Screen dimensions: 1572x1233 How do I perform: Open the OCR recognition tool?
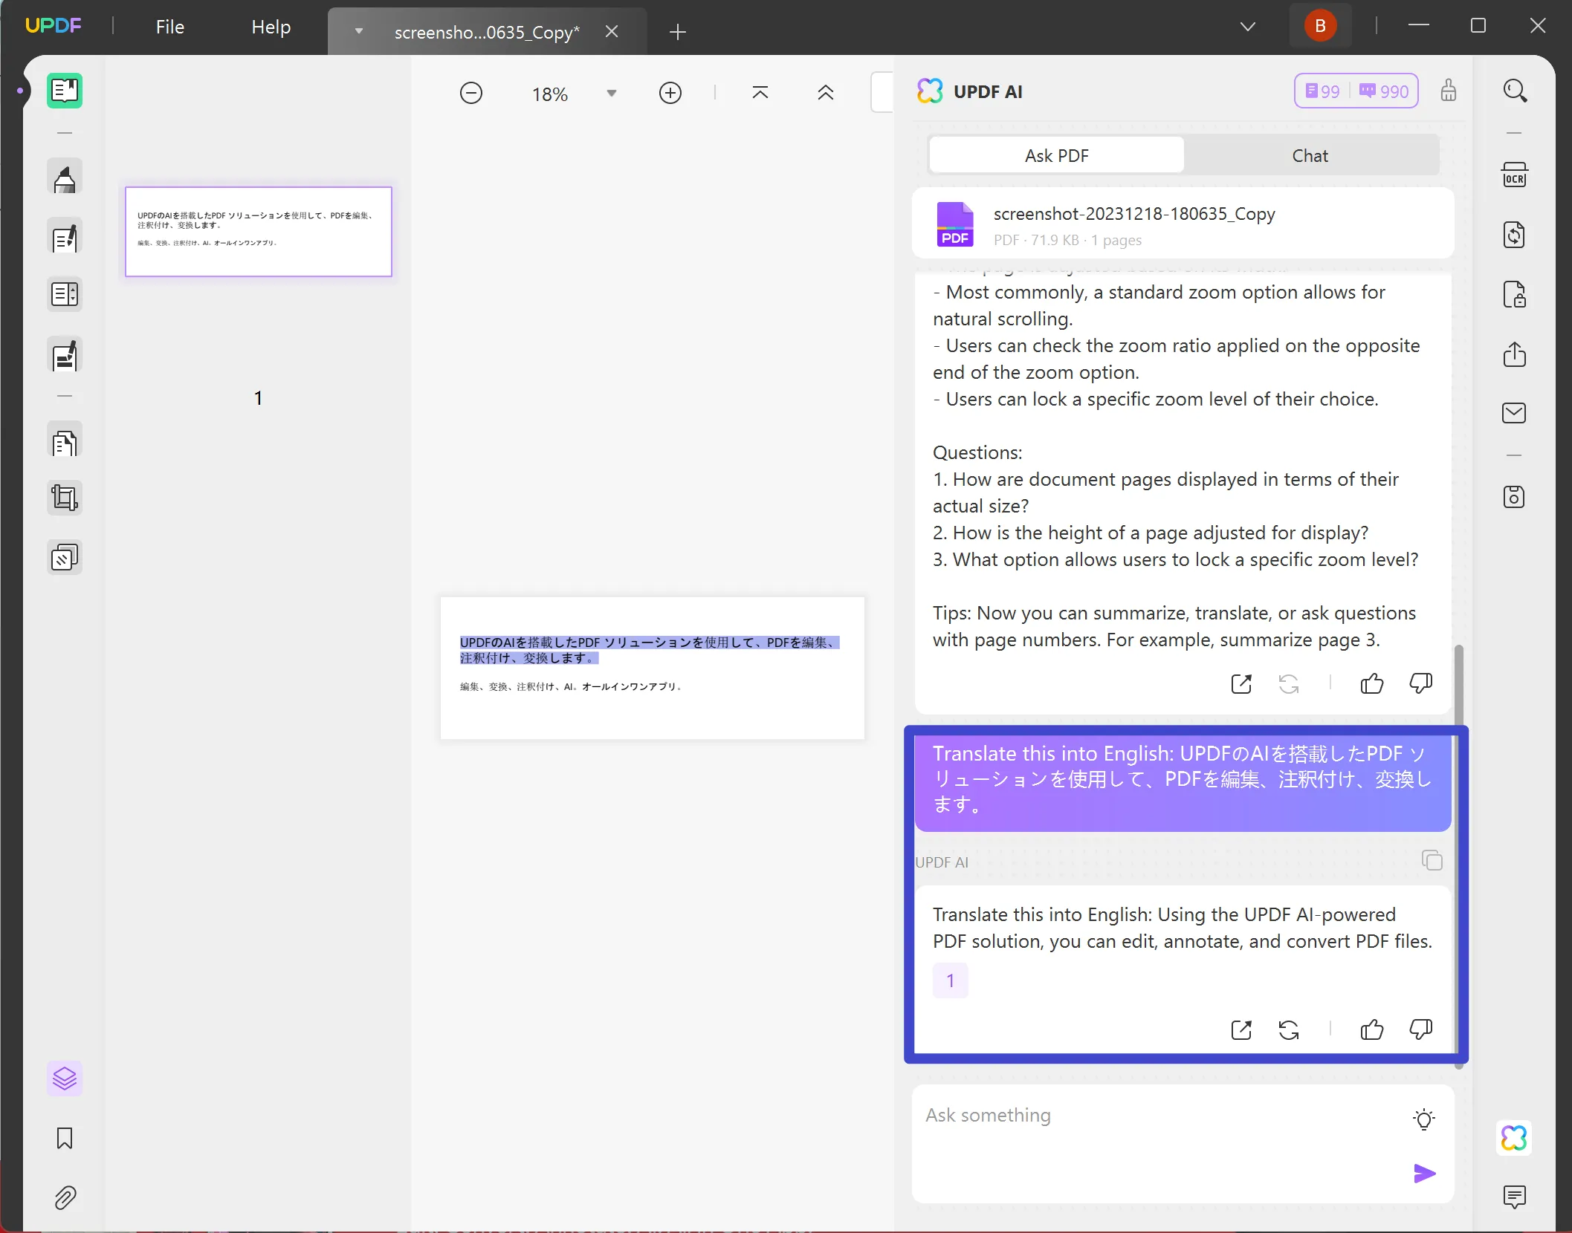click(x=1514, y=175)
